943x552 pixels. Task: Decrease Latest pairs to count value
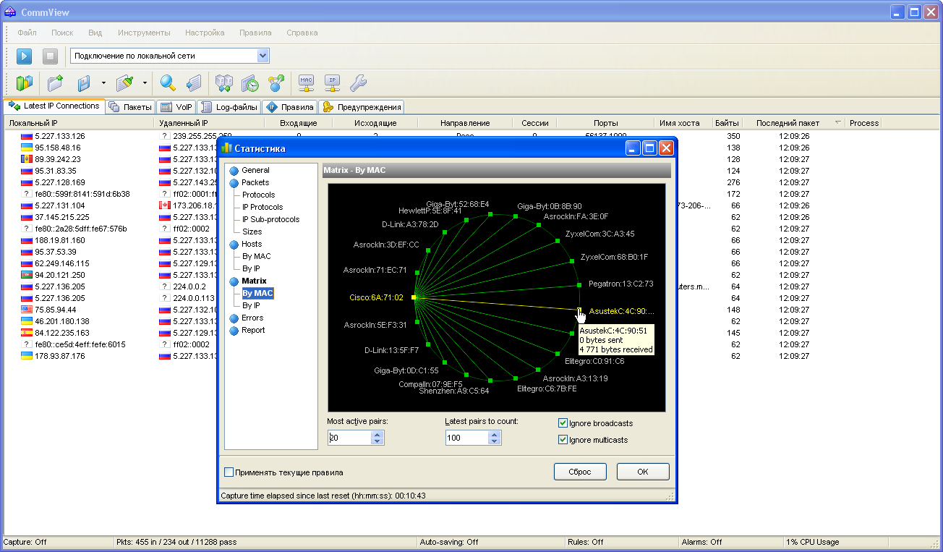point(494,441)
